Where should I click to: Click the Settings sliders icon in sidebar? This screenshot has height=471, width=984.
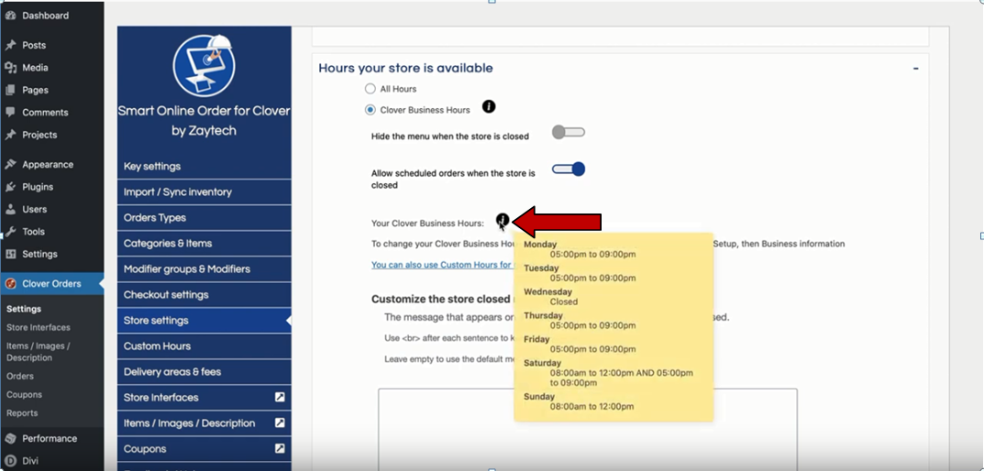pyautogui.click(x=10, y=254)
